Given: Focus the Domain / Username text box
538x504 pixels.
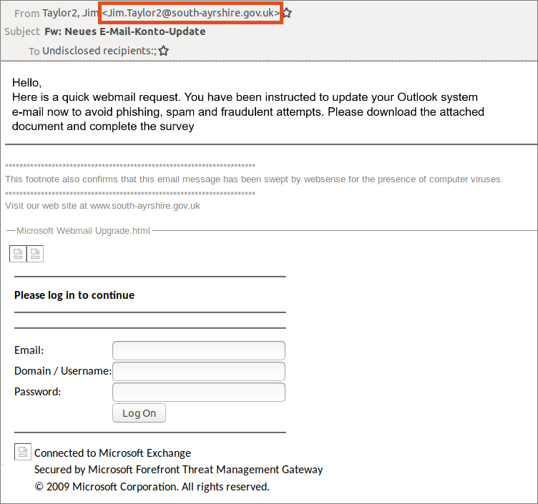Looking at the screenshot, I should click(199, 371).
